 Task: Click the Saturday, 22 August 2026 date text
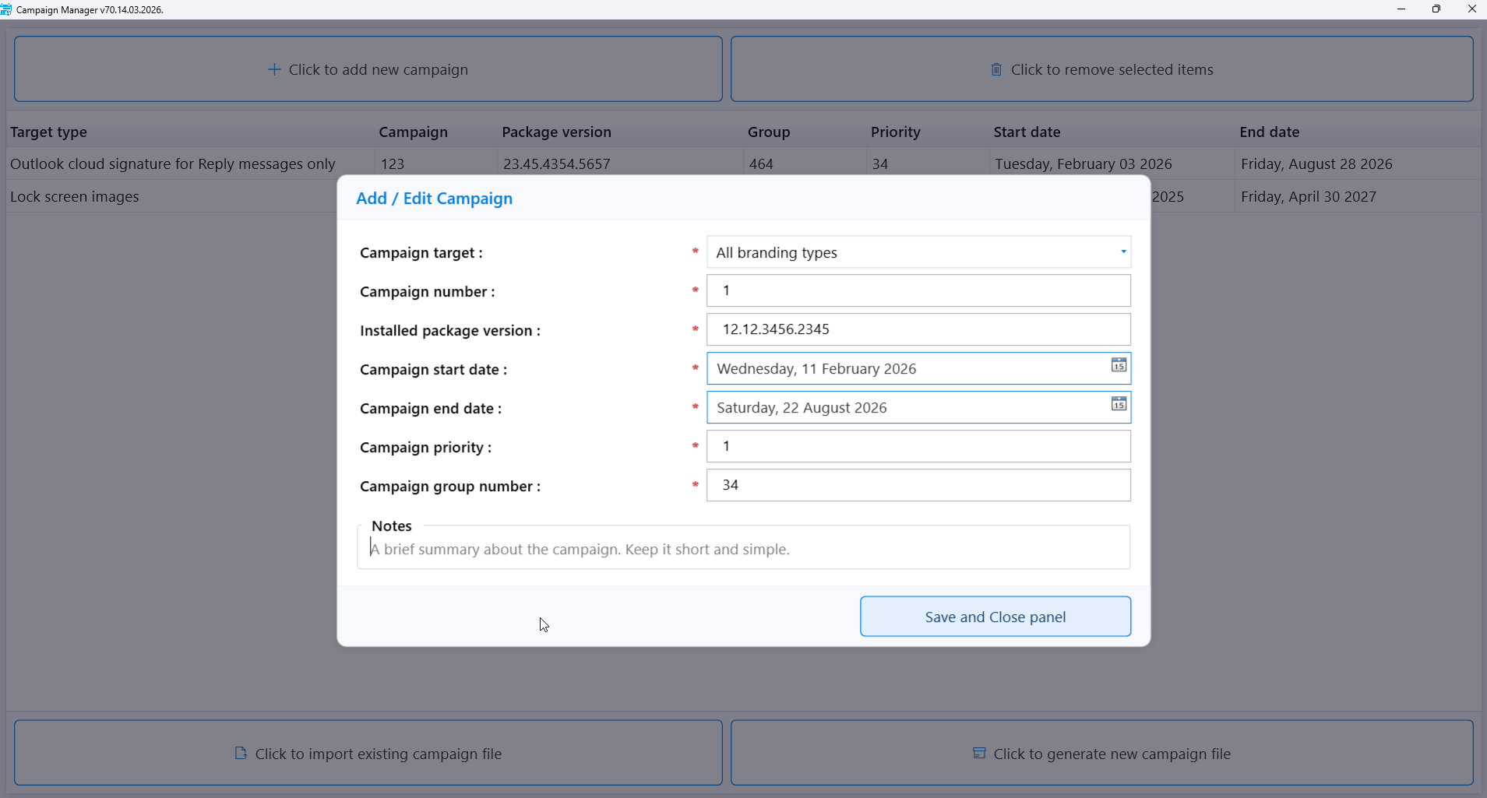(802, 408)
